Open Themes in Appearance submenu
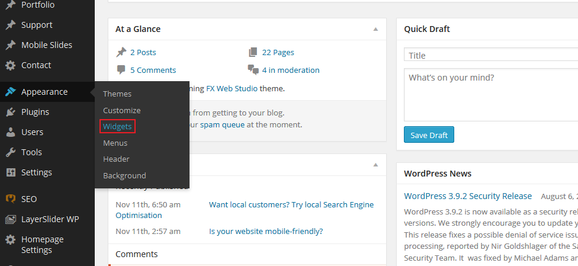 pos(117,94)
